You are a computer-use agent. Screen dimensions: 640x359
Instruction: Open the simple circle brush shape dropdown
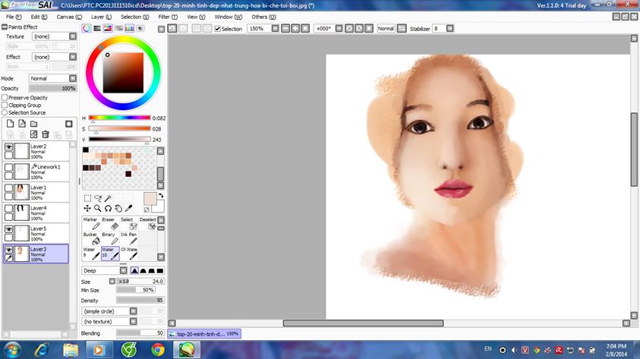click(133, 311)
